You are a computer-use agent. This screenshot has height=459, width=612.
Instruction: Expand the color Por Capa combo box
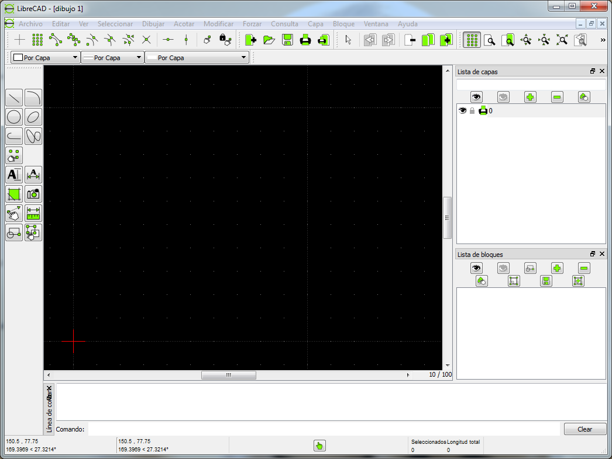pos(45,58)
